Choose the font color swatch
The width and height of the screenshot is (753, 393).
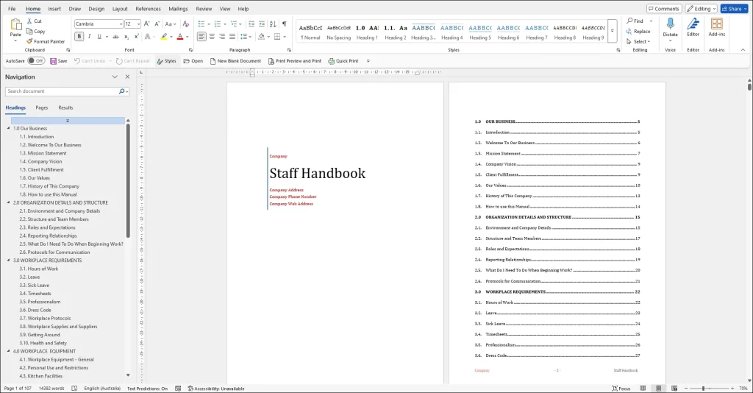180,37
